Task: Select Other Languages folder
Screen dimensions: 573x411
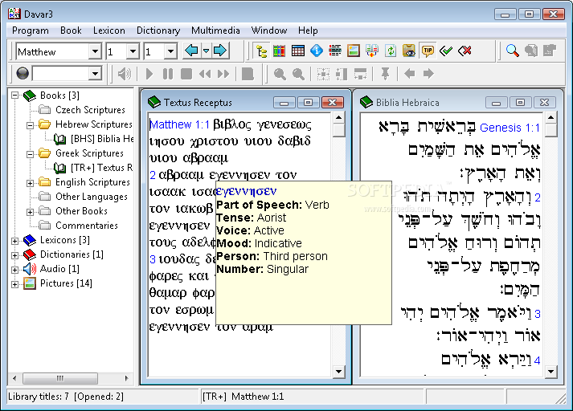Action: (x=92, y=197)
